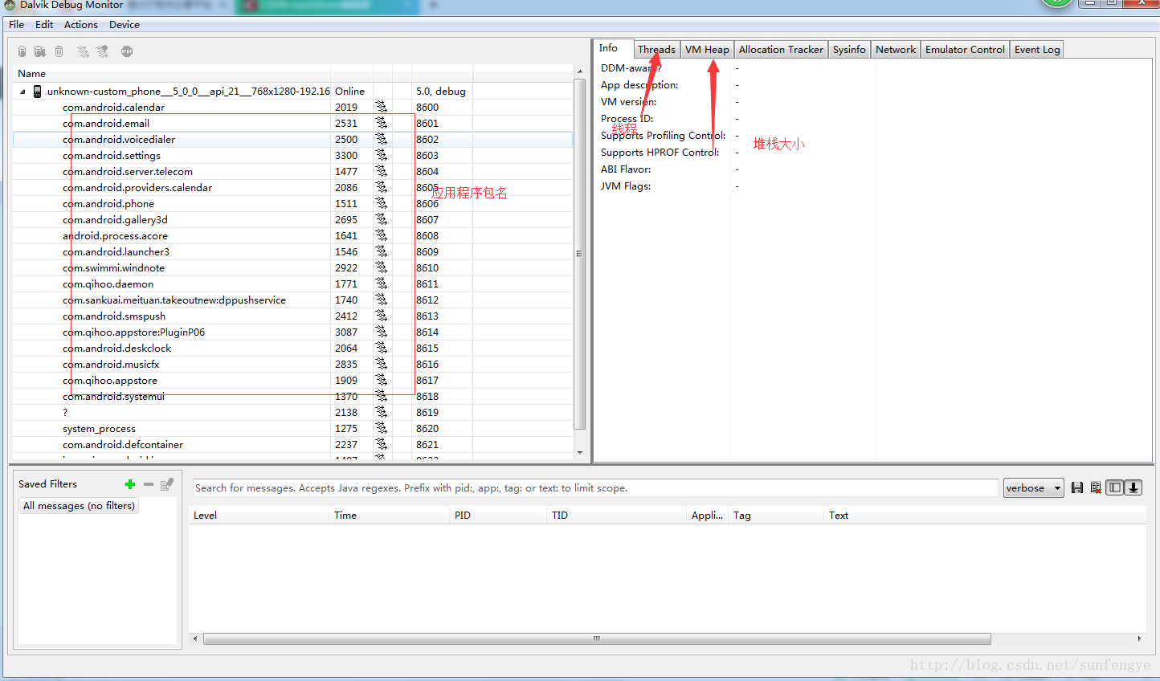
Task: Save the logcat messages with floppy icon
Action: [1077, 487]
